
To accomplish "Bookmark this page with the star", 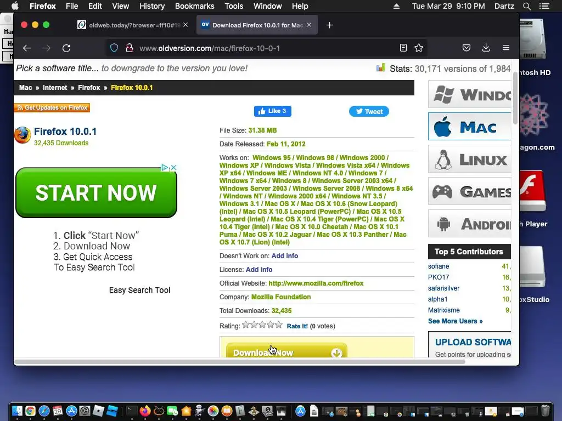I will [419, 48].
